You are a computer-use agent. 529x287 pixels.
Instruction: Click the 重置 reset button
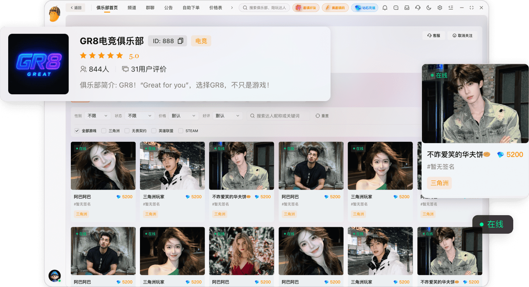click(322, 116)
